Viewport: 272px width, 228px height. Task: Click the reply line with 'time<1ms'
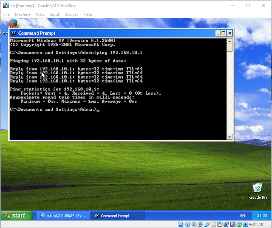tap(76, 81)
